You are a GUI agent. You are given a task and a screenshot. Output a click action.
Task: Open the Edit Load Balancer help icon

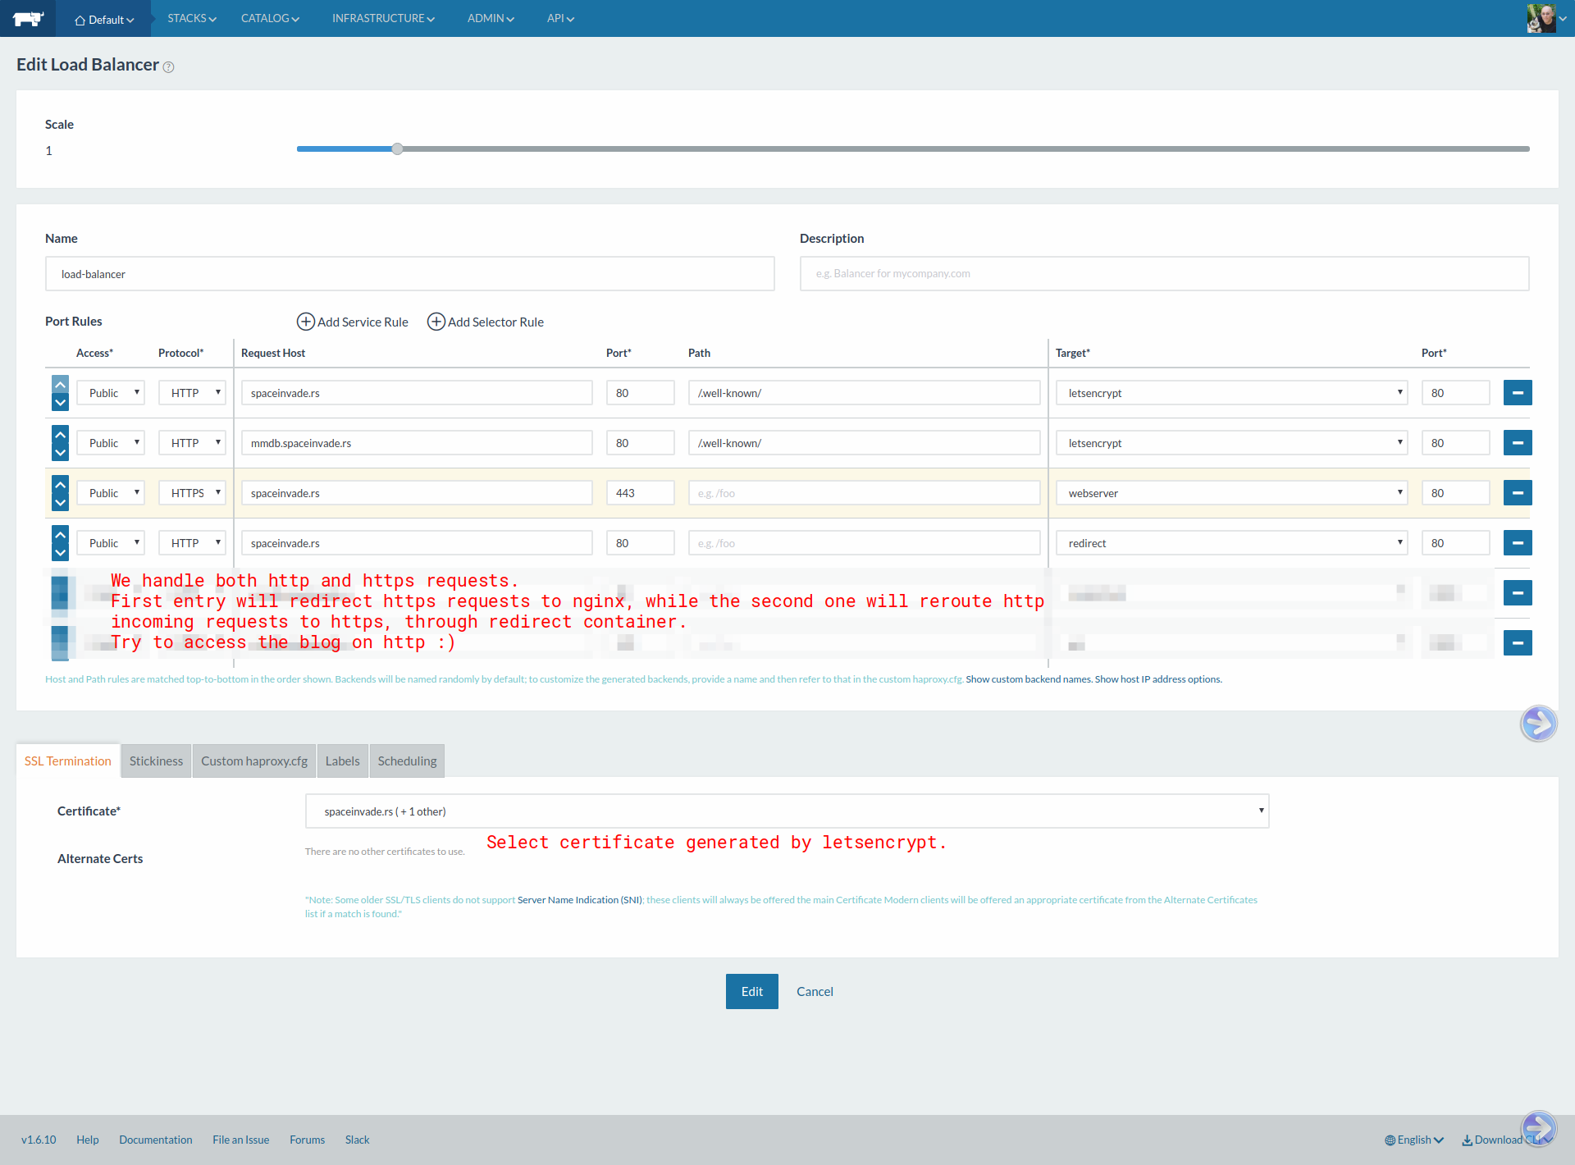(168, 67)
